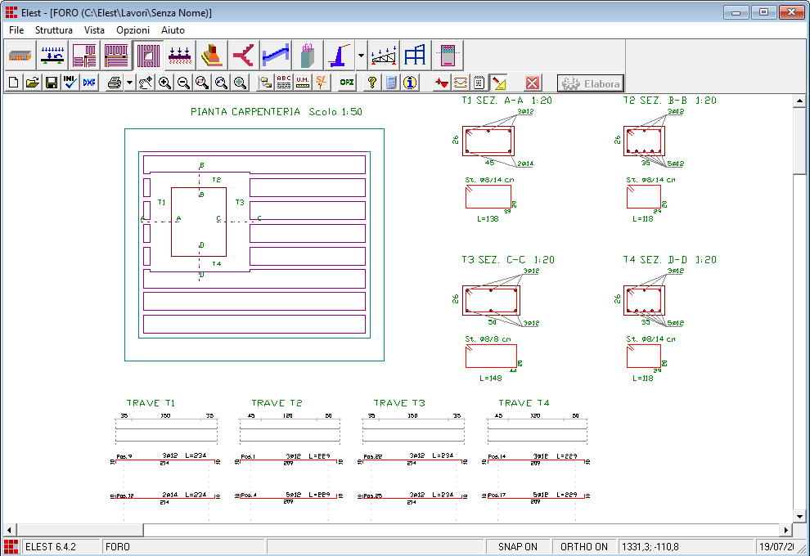Open the Opzioni menu

(x=133, y=29)
